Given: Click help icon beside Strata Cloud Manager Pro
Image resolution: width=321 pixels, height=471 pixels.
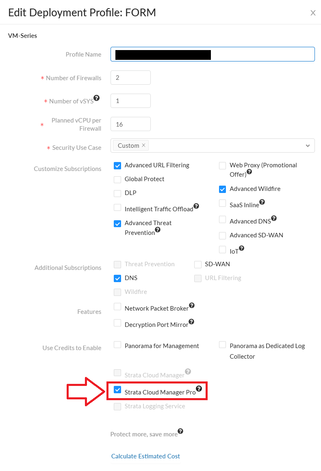Looking at the screenshot, I should pos(199,389).
